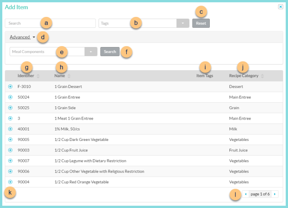This screenshot has height=208, width=288.
Task: Click identifier 50025
Action: [x=23, y=108]
